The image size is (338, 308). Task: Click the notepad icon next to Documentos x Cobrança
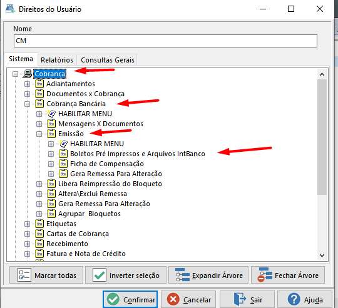tap(39, 94)
